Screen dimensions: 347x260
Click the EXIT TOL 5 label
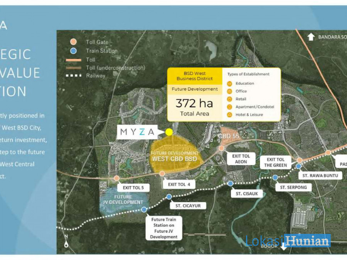[x=133, y=188]
